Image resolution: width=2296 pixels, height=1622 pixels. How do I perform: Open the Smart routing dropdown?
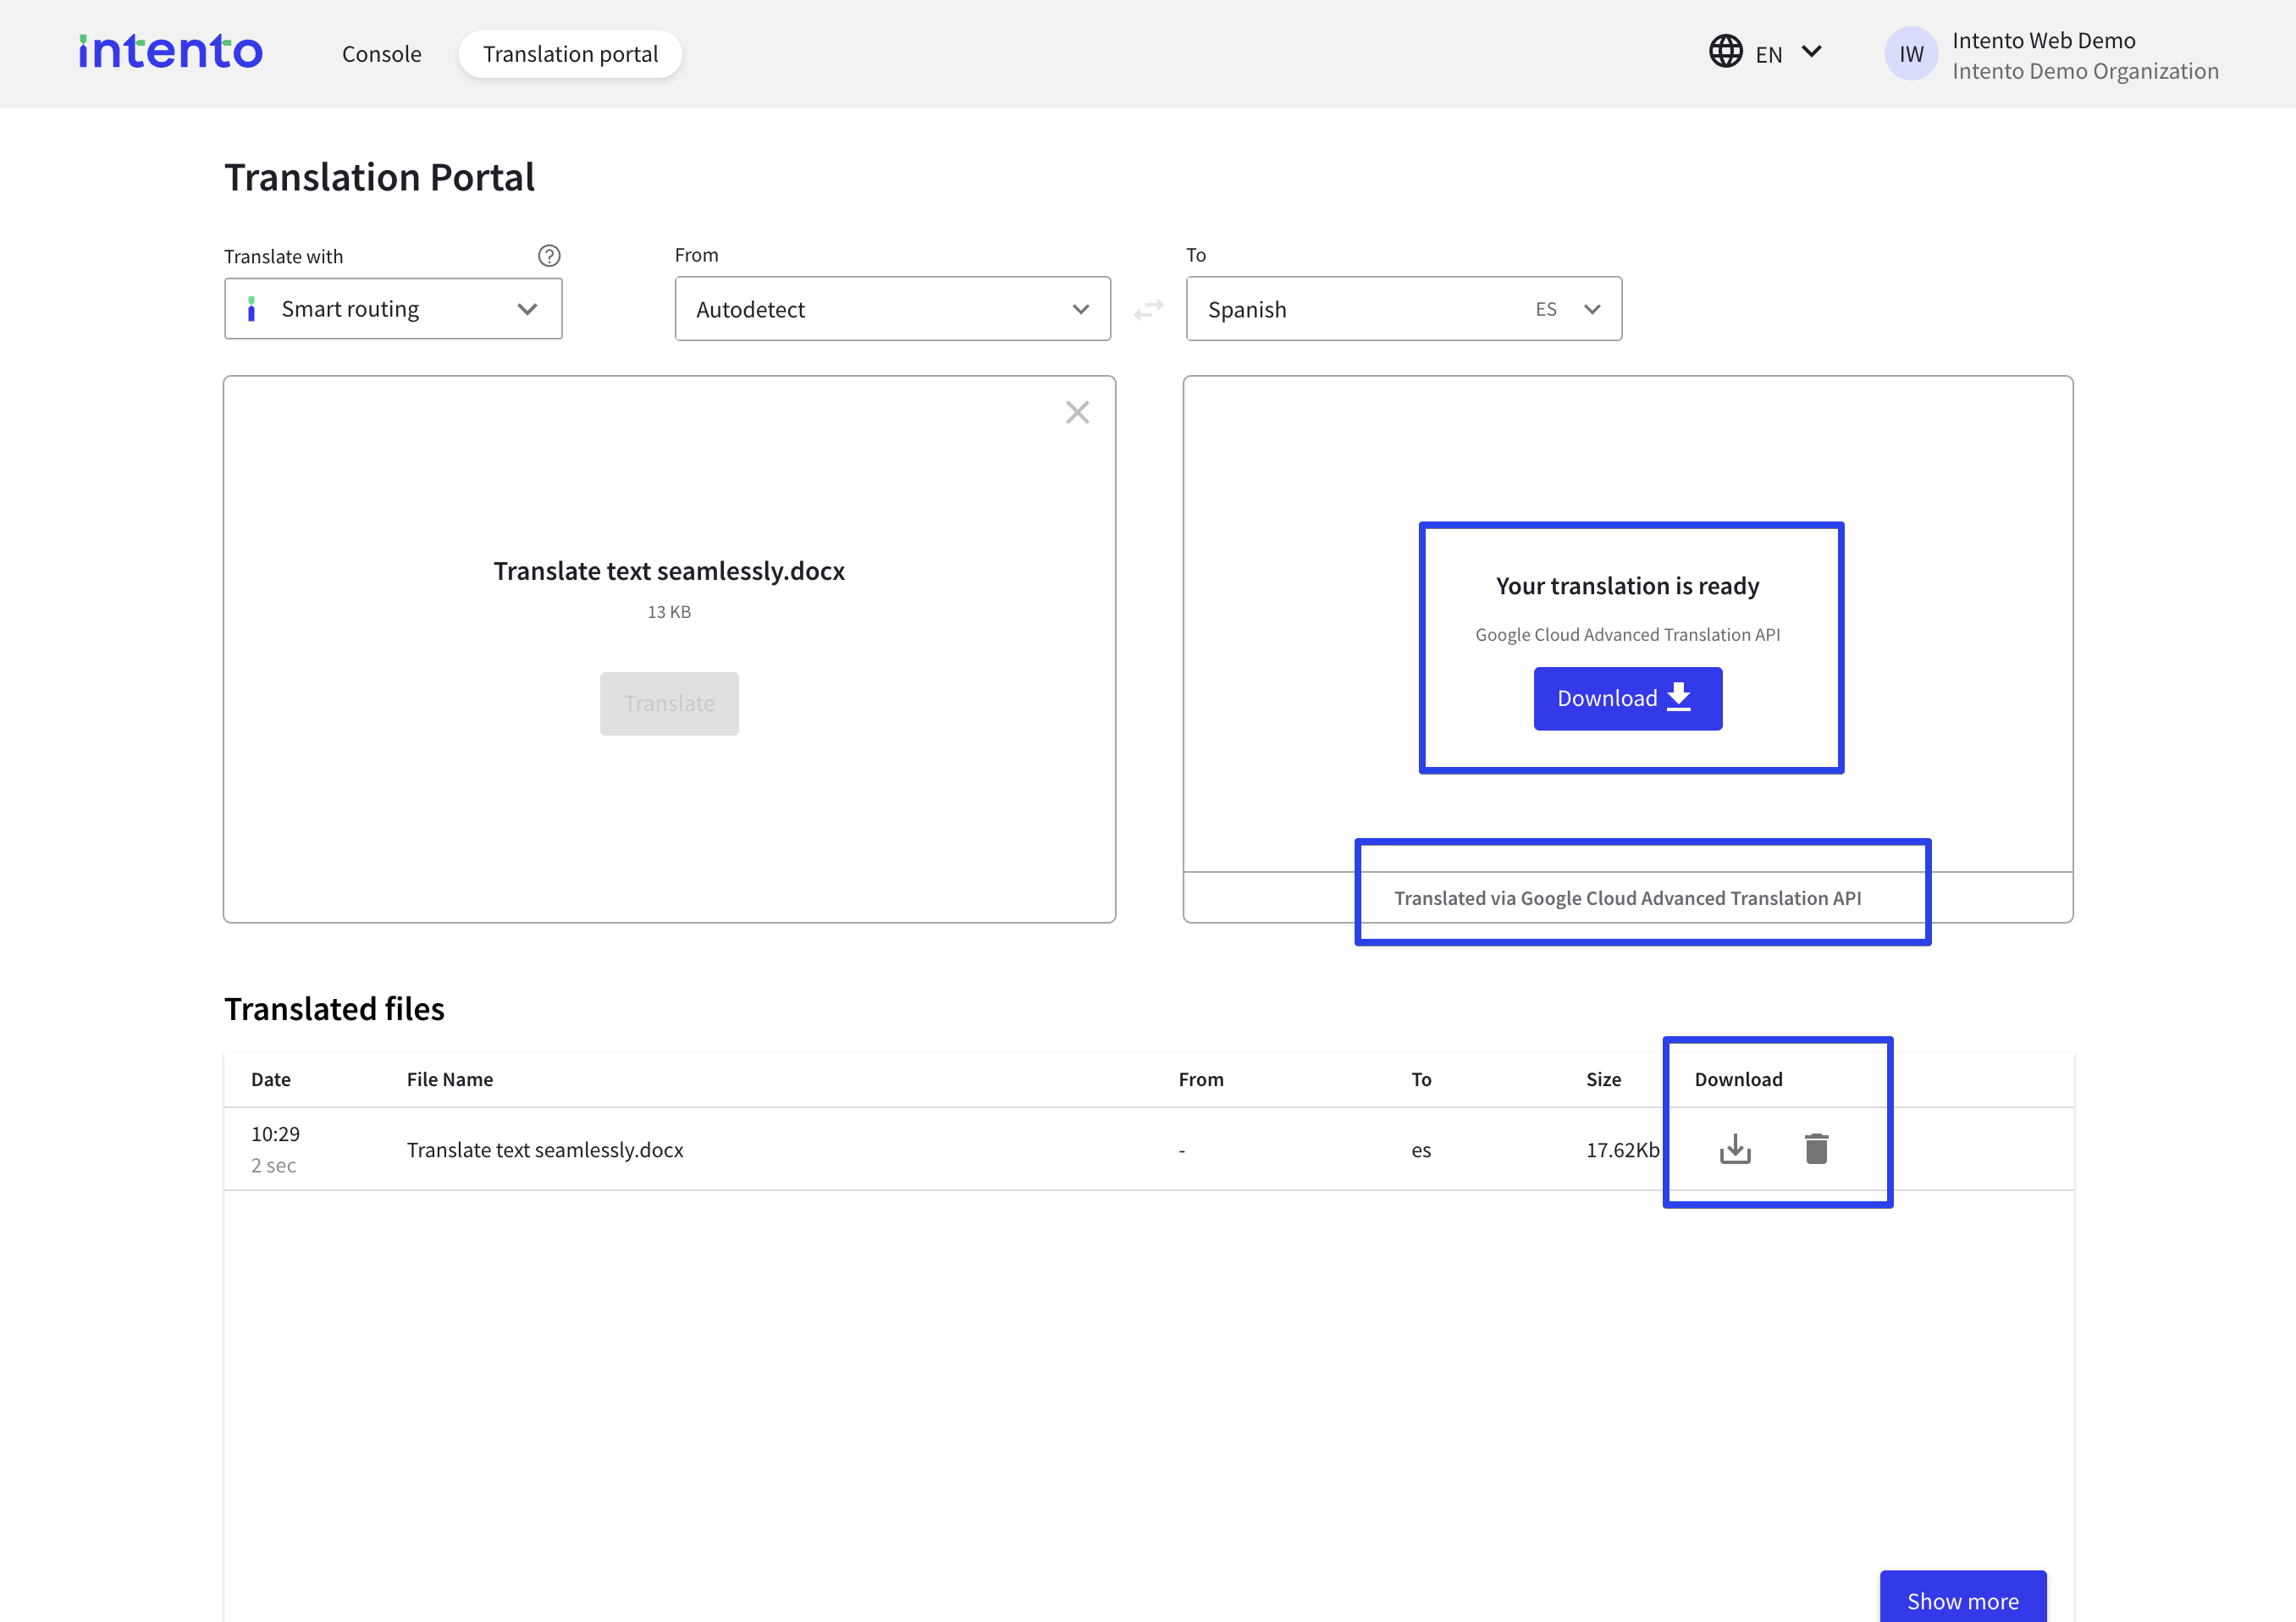pos(393,309)
